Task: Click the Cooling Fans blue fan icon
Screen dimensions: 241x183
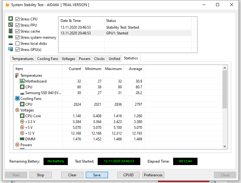Action: click(x=17, y=98)
